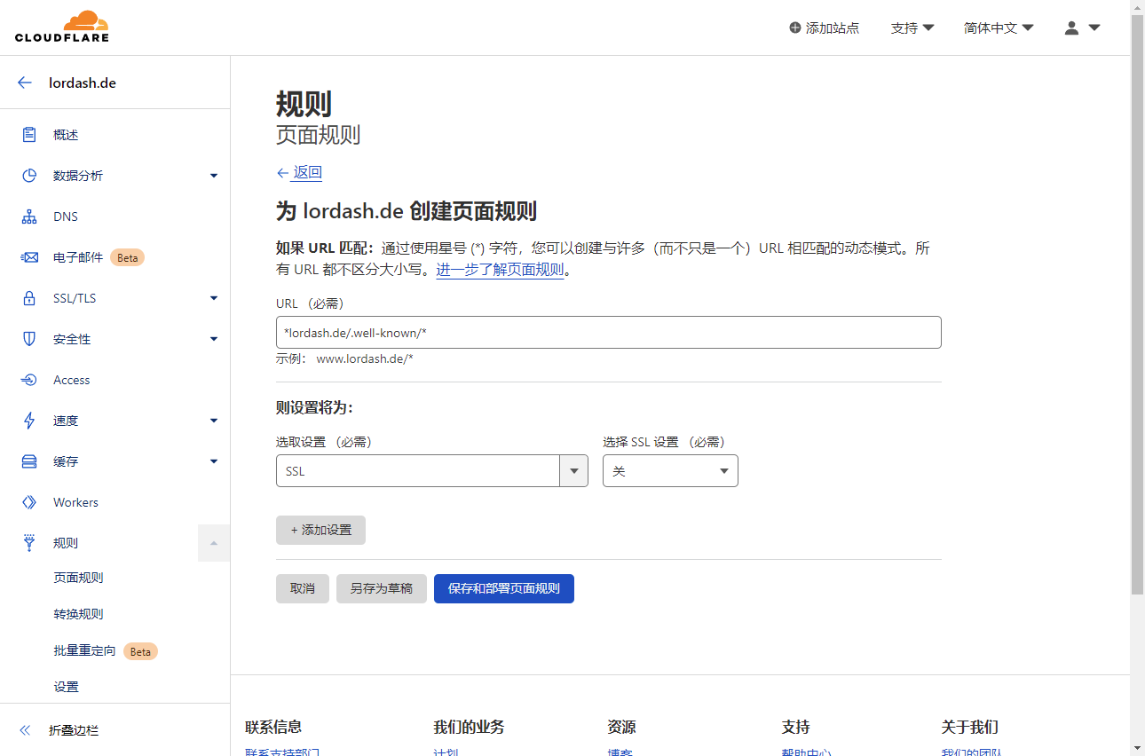Open the 简体中文 language menu
The image size is (1145, 756).
point(999,28)
